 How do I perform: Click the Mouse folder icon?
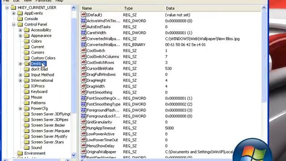pos(27,97)
